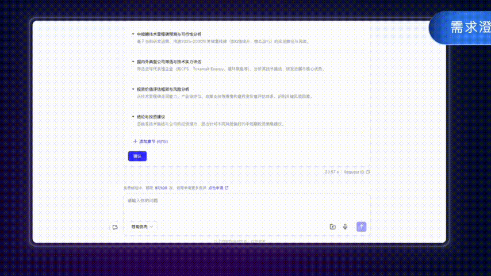Screen dimensions: 491x276
Task: Select the 结论与投资建议 heading text
Action: pyautogui.click(x=151, y=117)
